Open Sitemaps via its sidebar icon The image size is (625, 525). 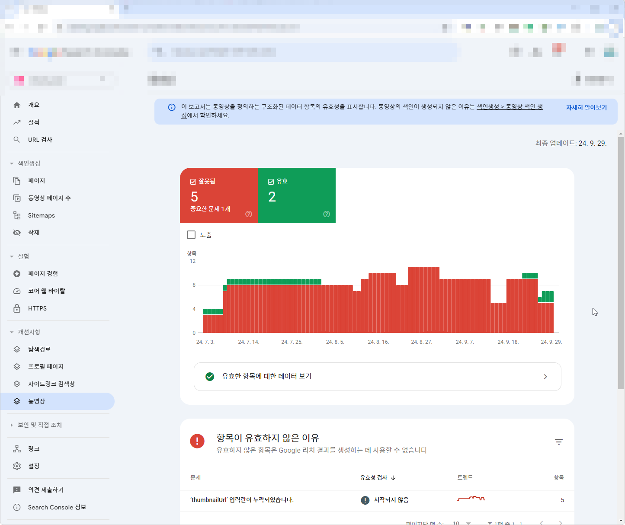(x=17, y=215)
